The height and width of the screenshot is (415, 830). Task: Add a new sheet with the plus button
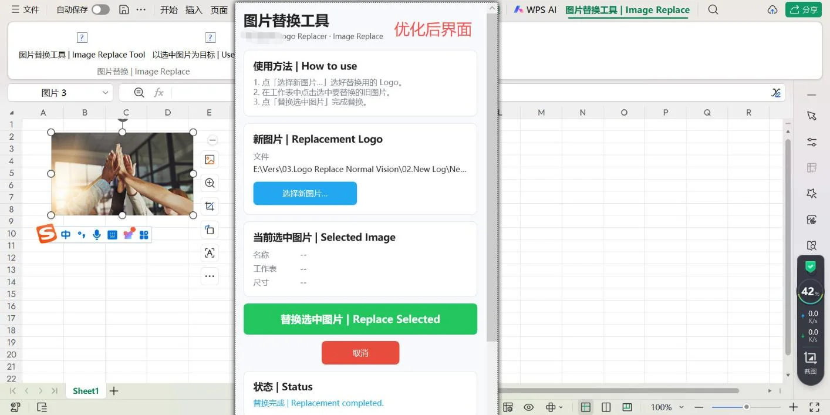point(114,391)
